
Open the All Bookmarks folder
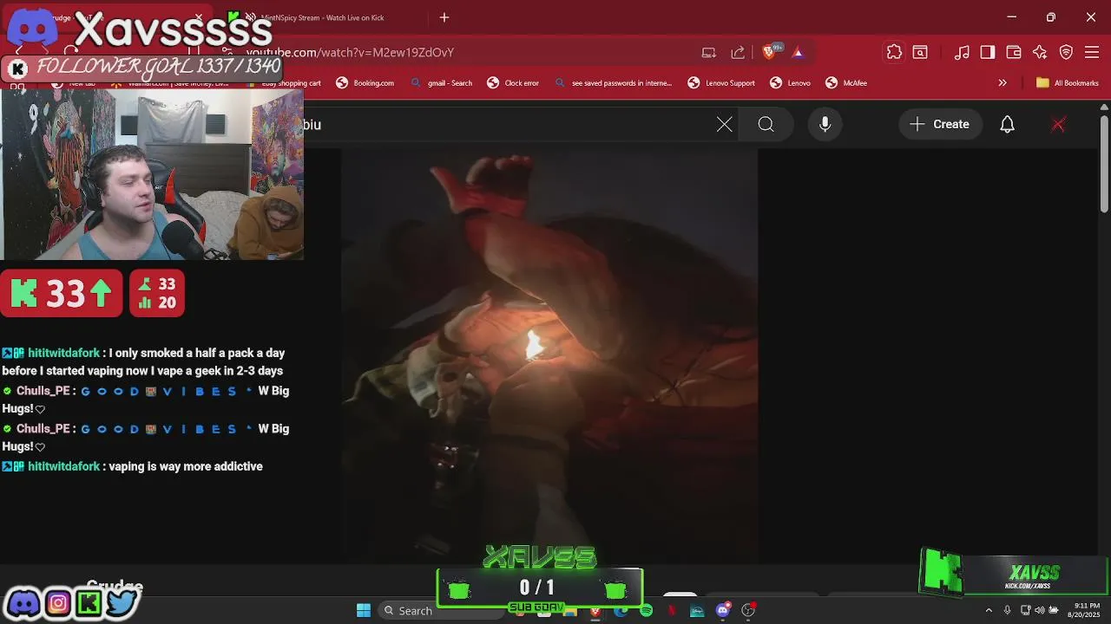point(1068,82)
